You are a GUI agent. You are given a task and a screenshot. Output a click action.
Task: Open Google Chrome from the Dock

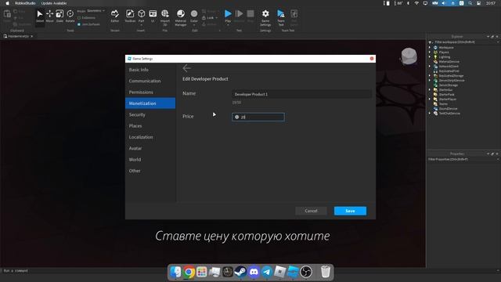point(189,272)
